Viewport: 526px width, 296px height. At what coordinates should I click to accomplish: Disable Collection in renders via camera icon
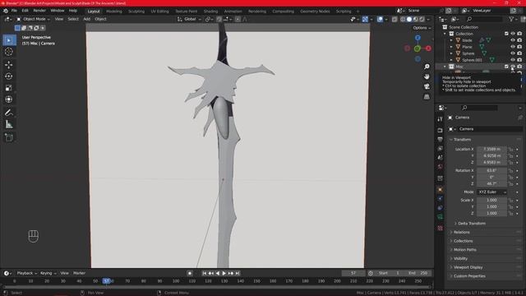click(x=519, y=34)
